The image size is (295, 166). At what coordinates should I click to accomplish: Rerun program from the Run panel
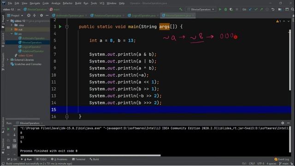click(x=8, y=129)
